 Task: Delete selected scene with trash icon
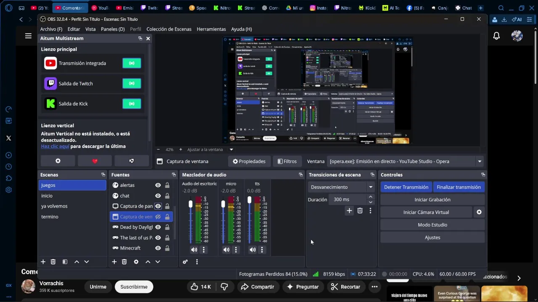coord(53,262)
